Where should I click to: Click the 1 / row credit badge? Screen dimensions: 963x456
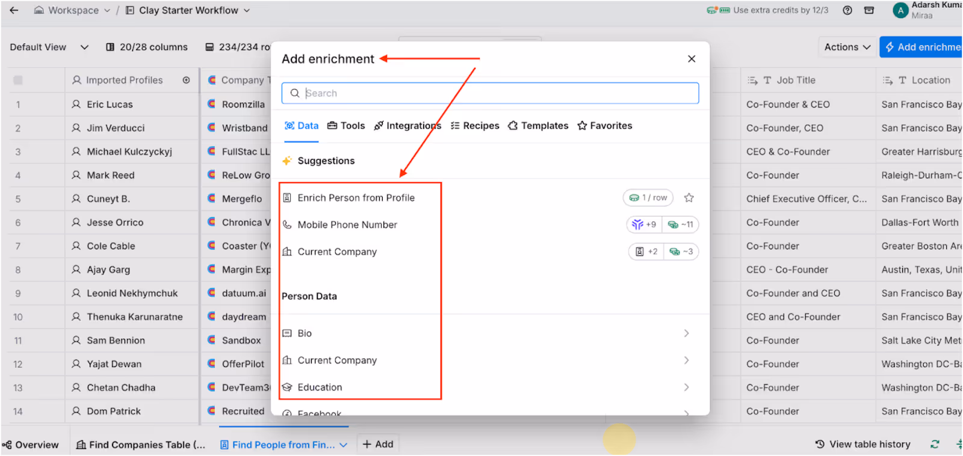[x=648, y=198]
